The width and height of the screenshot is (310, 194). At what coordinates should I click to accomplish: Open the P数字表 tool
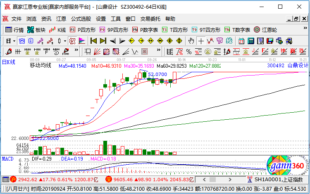pos(145,30)
